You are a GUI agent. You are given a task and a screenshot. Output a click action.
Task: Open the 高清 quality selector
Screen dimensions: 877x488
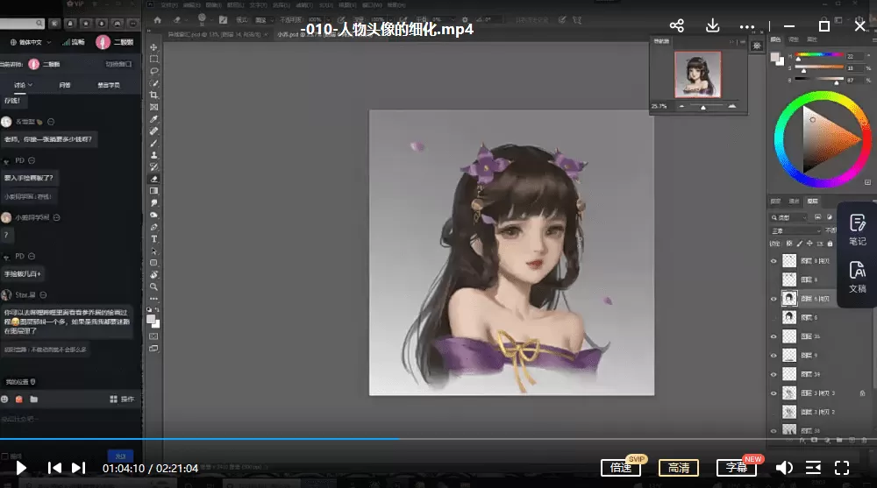pos(679,468)
